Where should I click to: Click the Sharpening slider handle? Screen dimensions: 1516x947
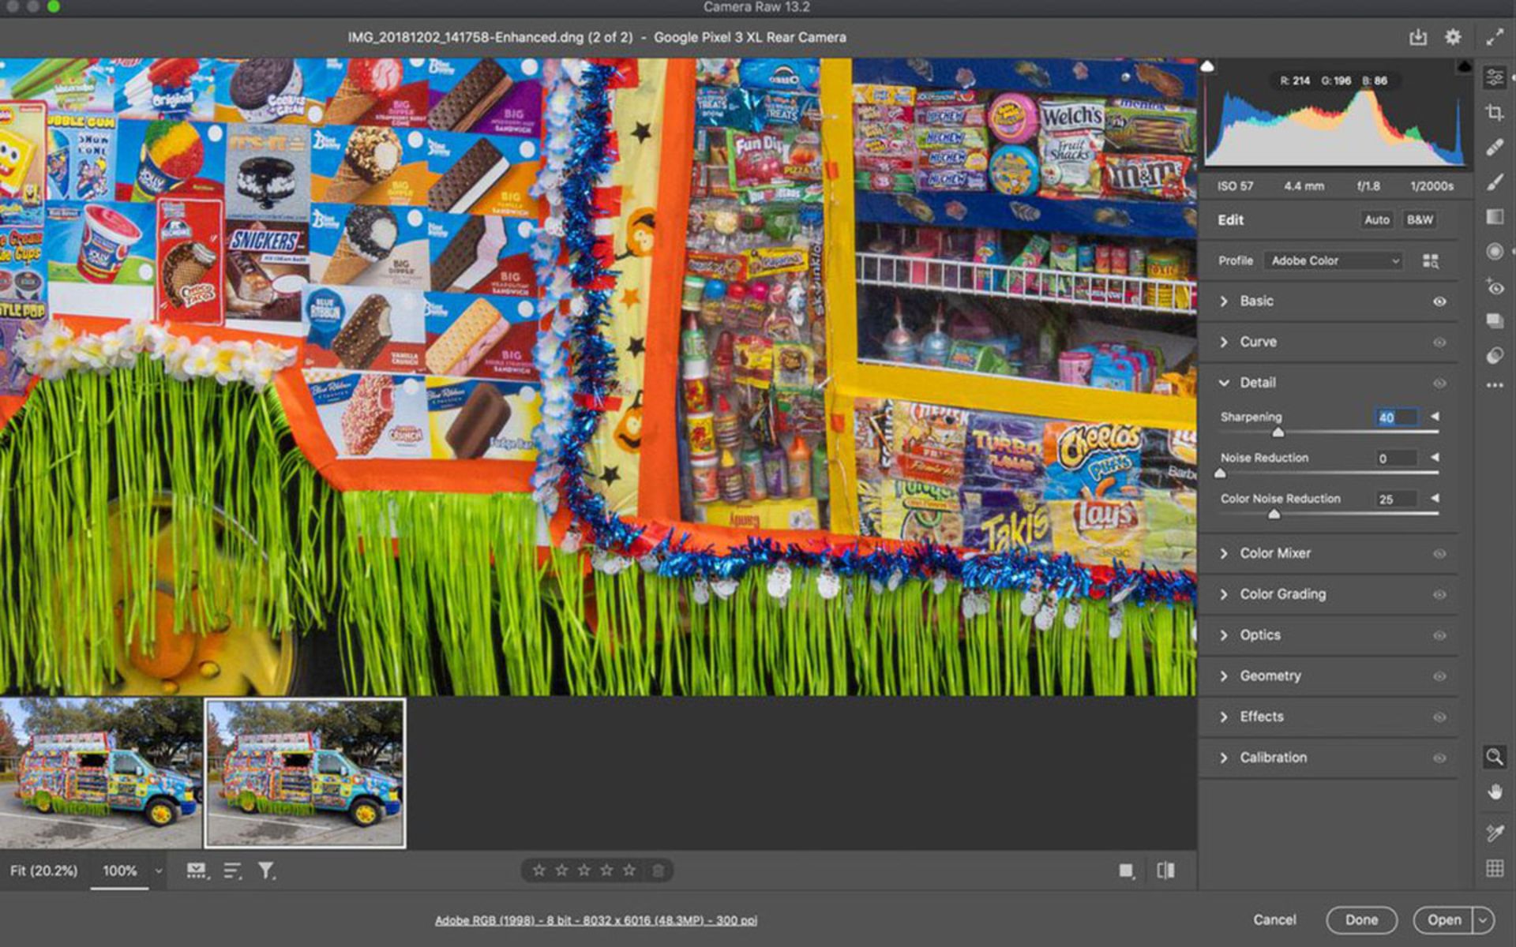coord(1278,432)
